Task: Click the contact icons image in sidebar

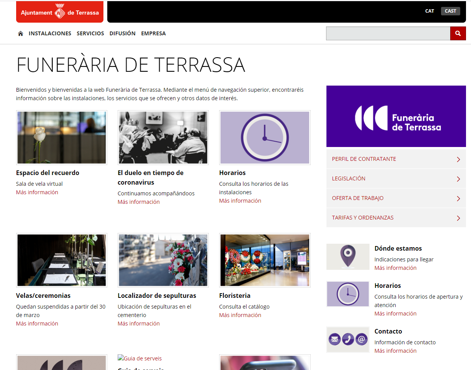Action: point(348,339)
